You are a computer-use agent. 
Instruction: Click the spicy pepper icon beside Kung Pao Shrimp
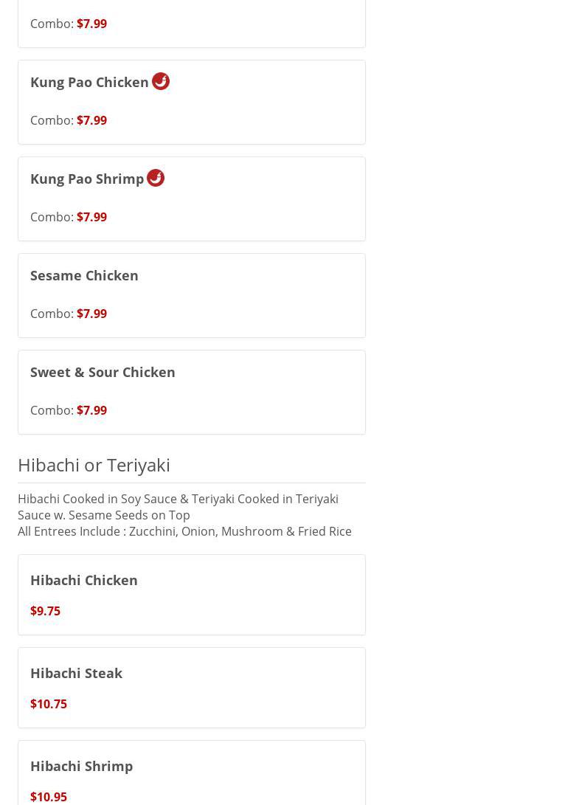[156, 178]
